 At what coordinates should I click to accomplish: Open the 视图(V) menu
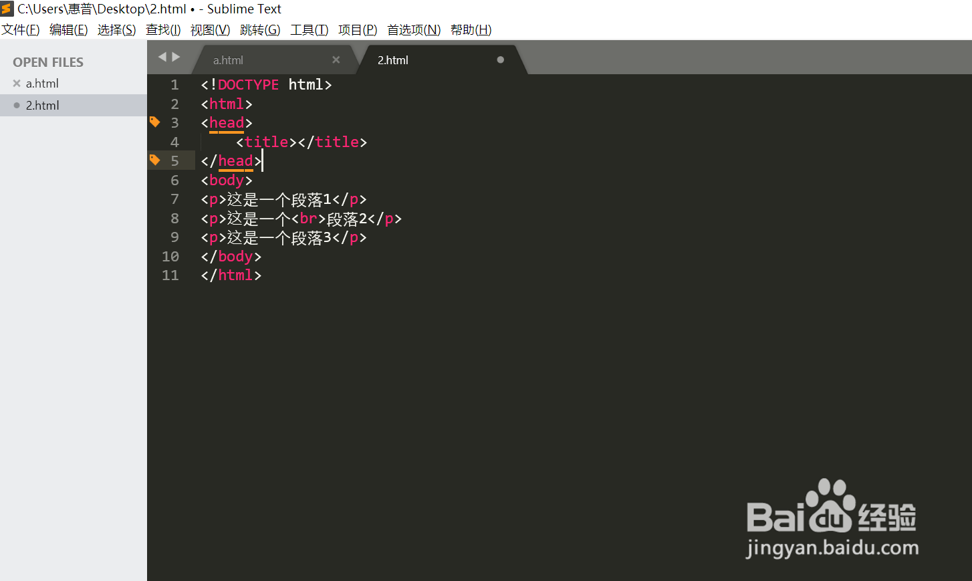pos(210,29)
